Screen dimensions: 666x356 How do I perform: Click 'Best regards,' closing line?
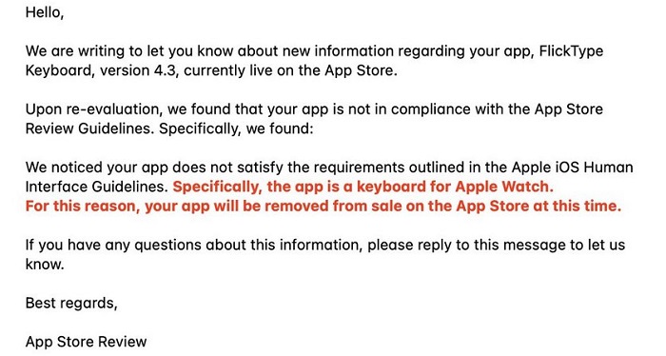pos(71,303)
